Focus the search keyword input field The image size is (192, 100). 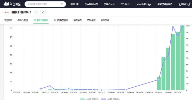pyautogui.click(x=44, y=4)
